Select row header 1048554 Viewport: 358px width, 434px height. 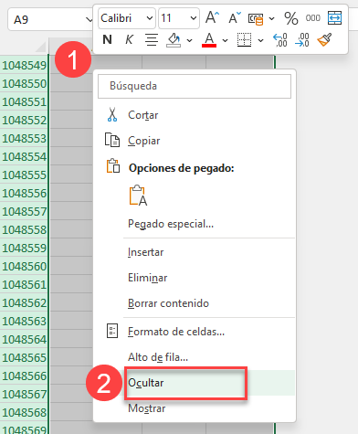(x=24, y=156)
